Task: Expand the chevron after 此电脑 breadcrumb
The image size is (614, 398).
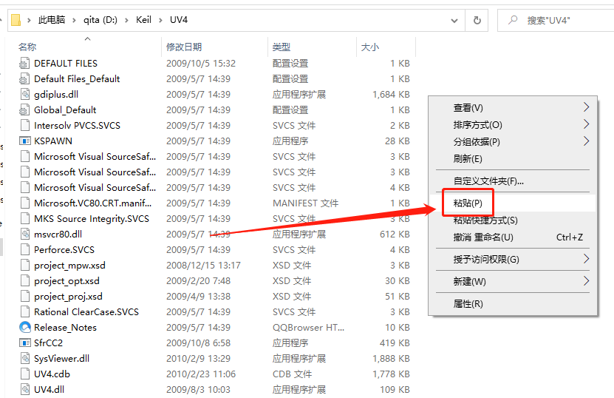Action: pos(74,20)
